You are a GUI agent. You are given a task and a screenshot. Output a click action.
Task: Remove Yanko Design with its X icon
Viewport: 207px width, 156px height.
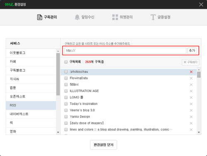tap(191, 117)
